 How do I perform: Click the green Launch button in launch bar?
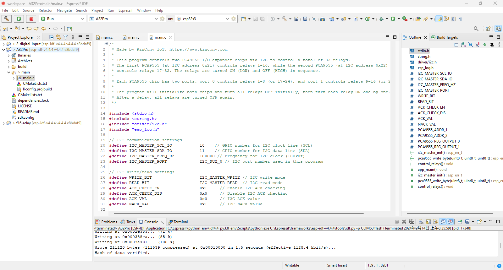[19, 19]
